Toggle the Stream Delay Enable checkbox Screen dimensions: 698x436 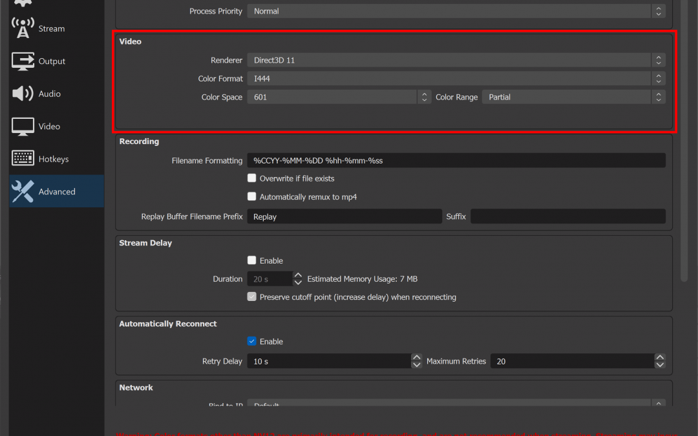tap(252, 260)
